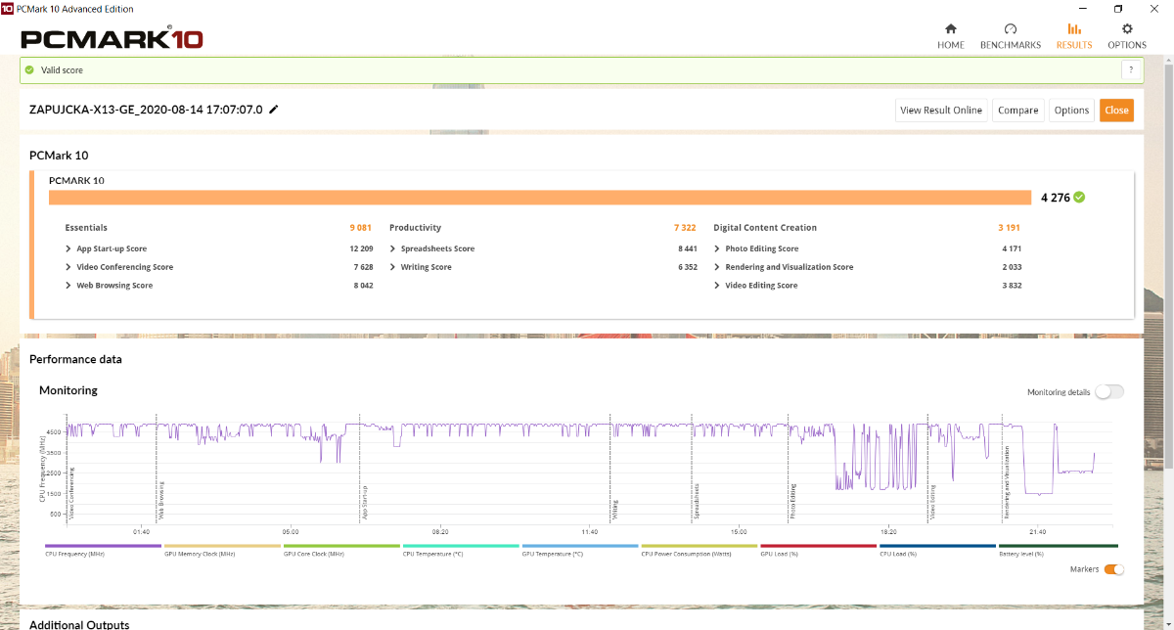1174x630 pixels.
Task: Click the GPU Load red legend swatch
Action: (819, 546)
